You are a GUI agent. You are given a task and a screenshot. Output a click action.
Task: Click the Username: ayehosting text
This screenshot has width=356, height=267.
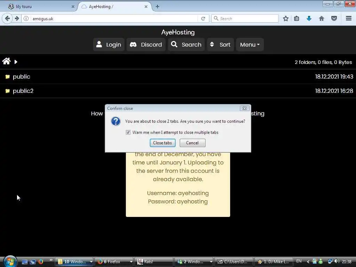pyautogui.click(x=178, y=193)
